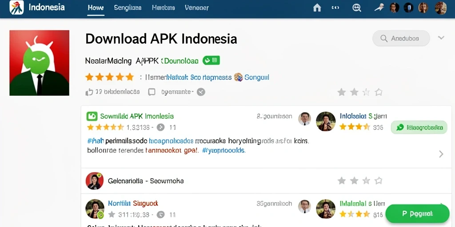Screen dimensions: 455x227
Task: Focus the Aneduboe search field
Action: [x=401, y=38]
